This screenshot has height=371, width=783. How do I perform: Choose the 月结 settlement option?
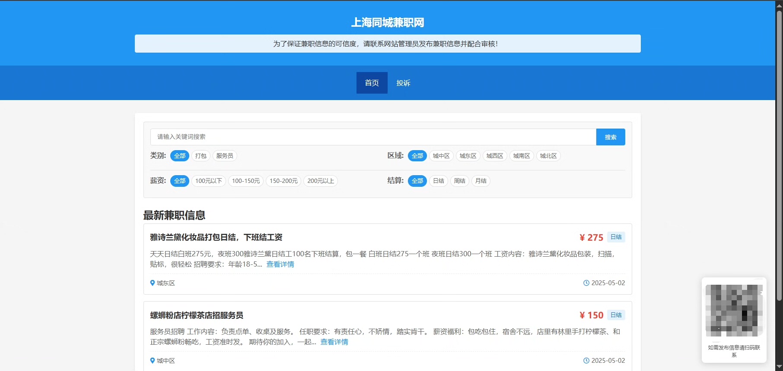(x=481, y=181)
